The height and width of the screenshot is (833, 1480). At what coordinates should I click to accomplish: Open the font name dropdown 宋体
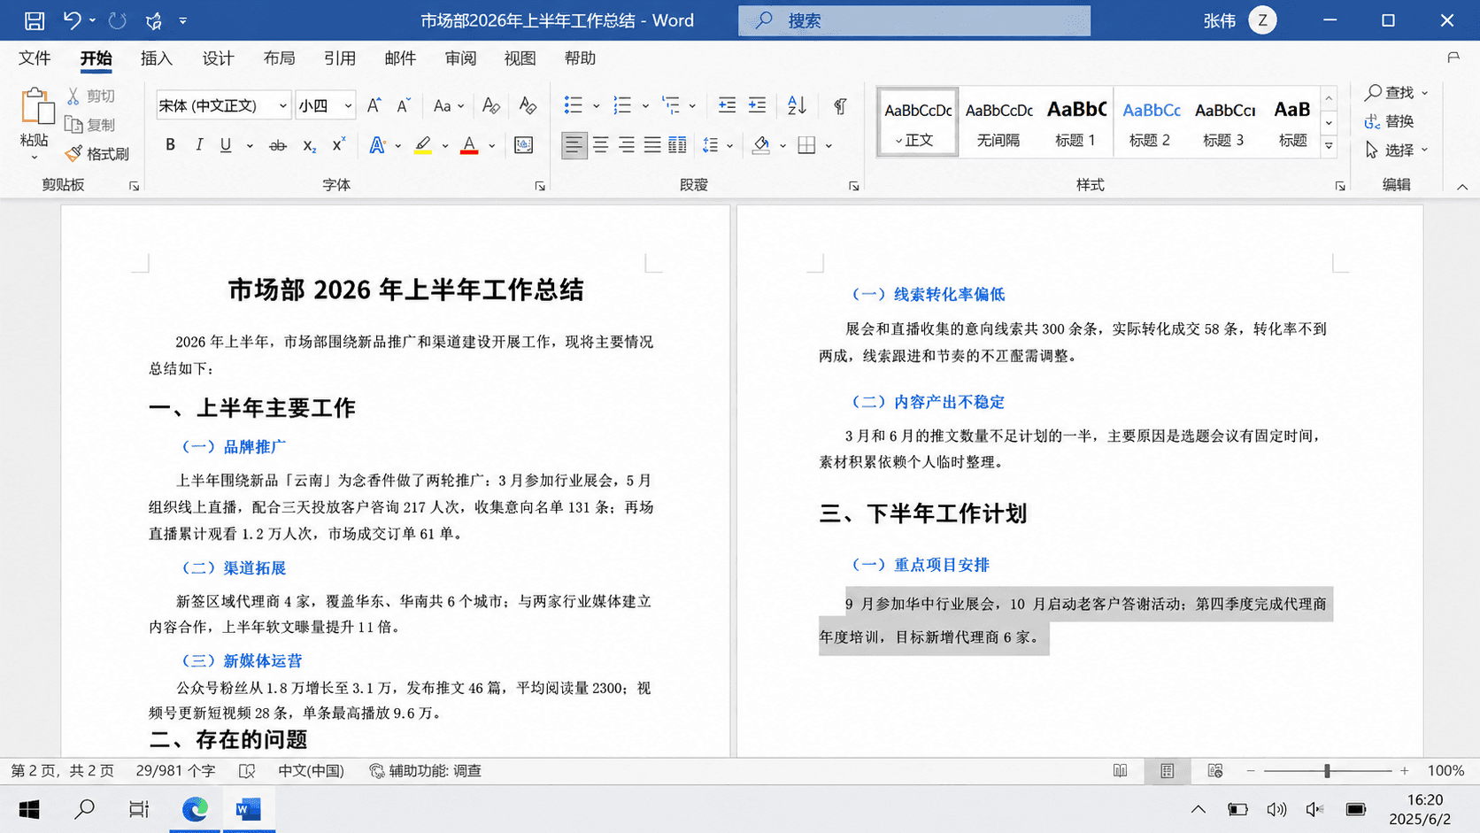pyautogui.click(x=283, y=105)
